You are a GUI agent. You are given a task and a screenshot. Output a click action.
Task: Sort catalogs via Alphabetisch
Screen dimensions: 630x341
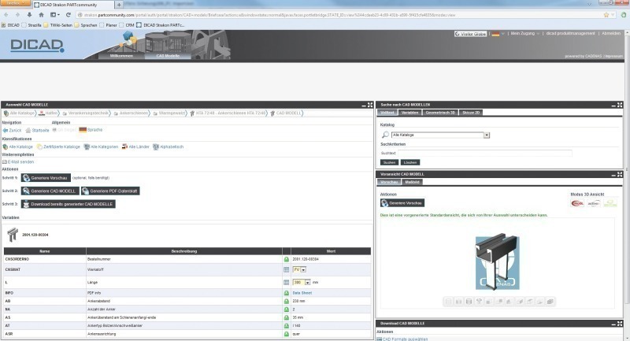coord(168,146)
